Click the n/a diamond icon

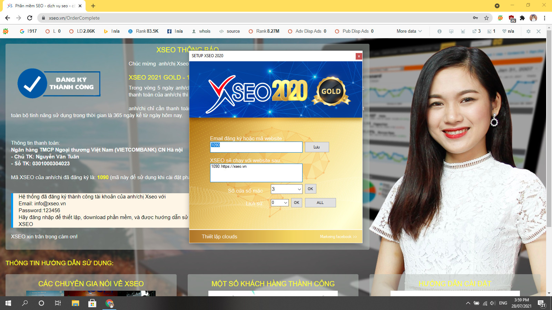(x=508, y=31)
